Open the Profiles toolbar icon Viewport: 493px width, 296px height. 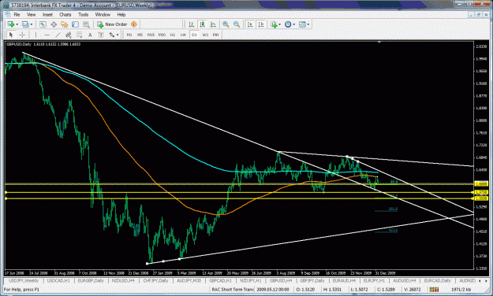(x=25, y=24)
